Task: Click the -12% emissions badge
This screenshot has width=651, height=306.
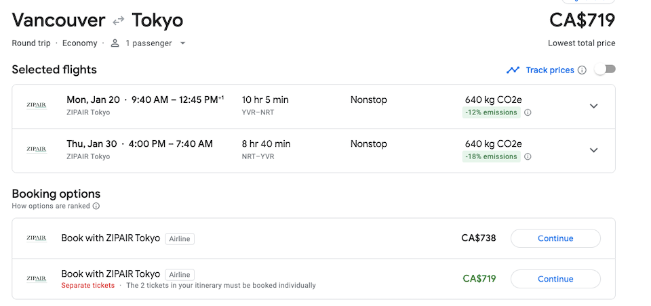Action: click(x=491, y=112)
